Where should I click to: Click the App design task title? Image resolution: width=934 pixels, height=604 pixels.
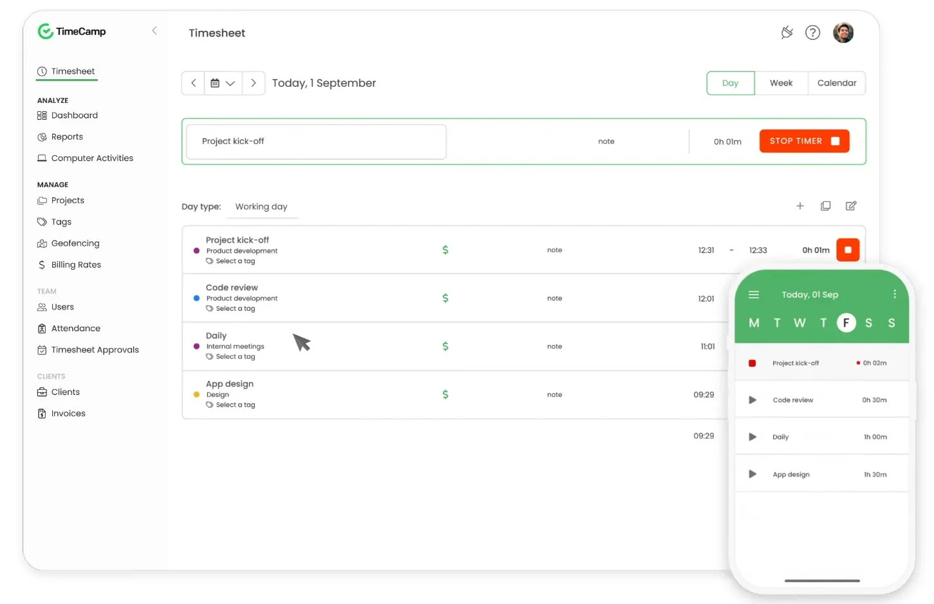(230, 384)
